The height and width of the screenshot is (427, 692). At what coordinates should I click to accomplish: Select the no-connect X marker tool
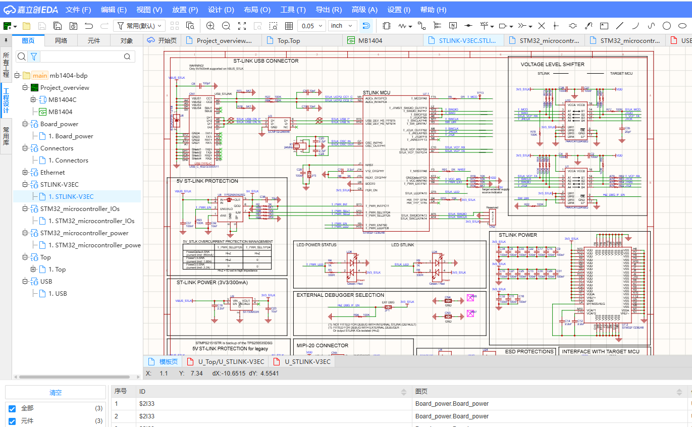542,26
